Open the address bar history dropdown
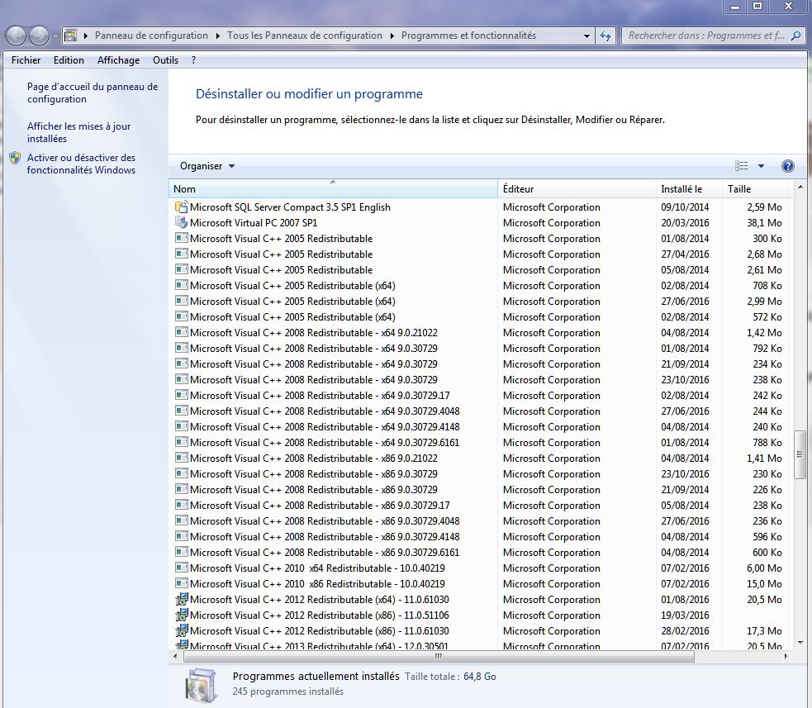The image size is (812, 708). point(586,36)
